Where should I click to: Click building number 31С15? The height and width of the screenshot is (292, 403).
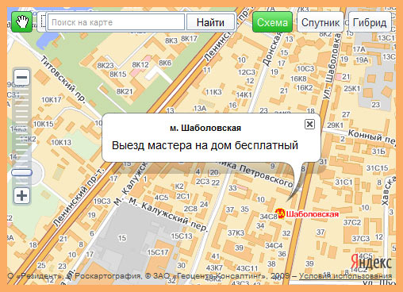(377, 168)
